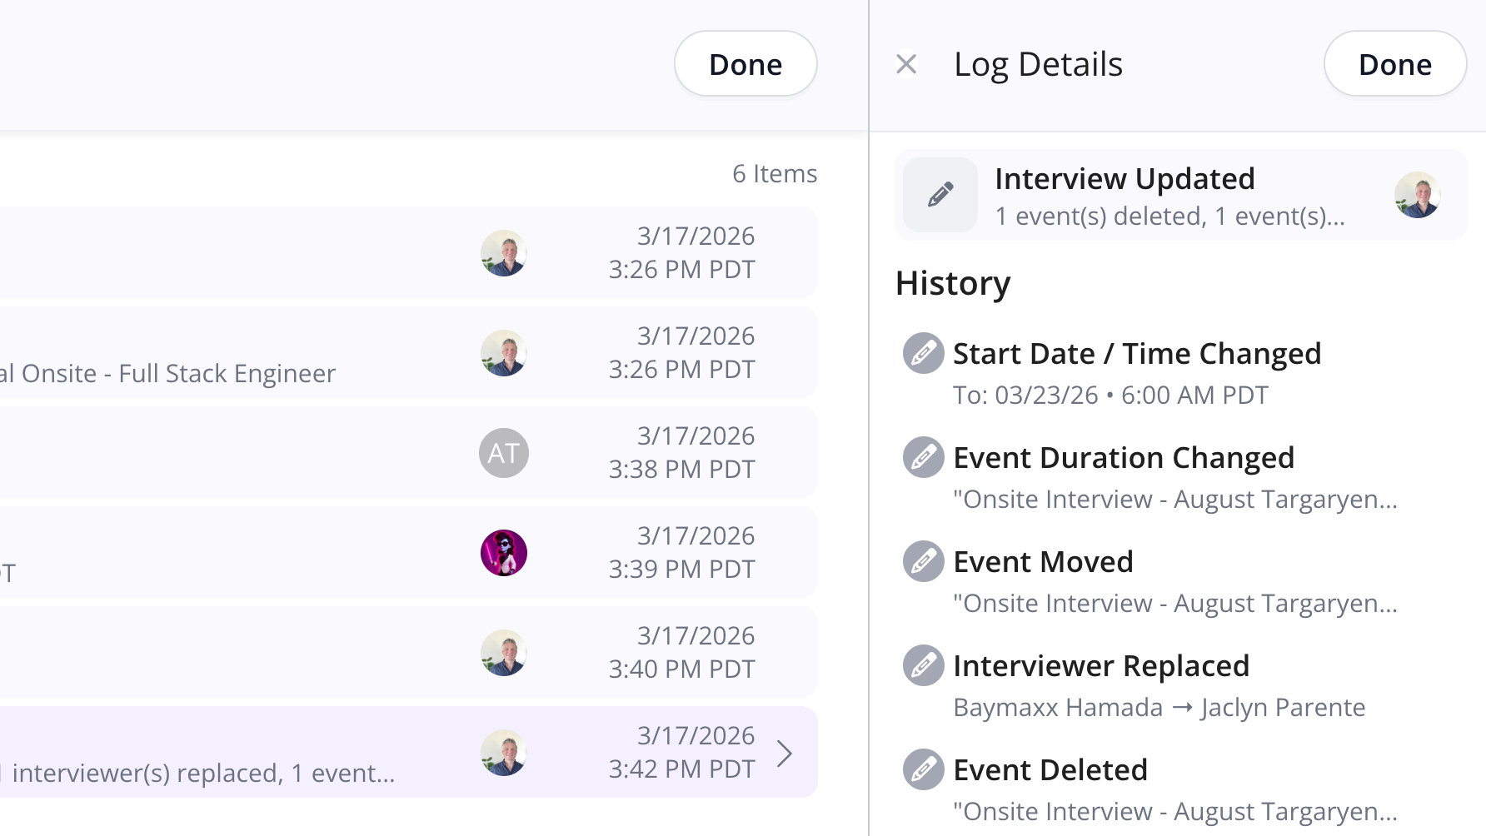
Task: Click the edit icon for Interviewer Replaced
Action: pyautogui.click(x=923, y=665)
